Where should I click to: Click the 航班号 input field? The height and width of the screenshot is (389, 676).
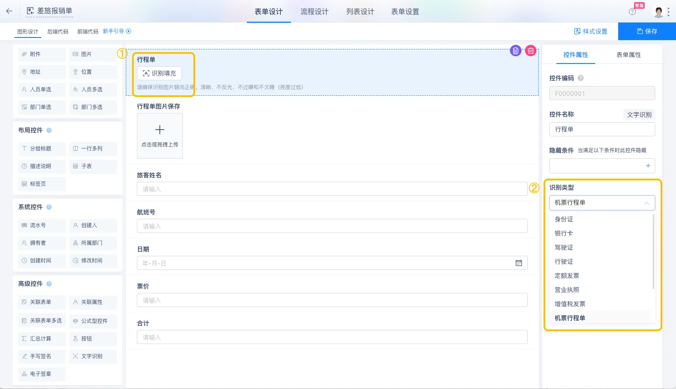click(332, 226)
